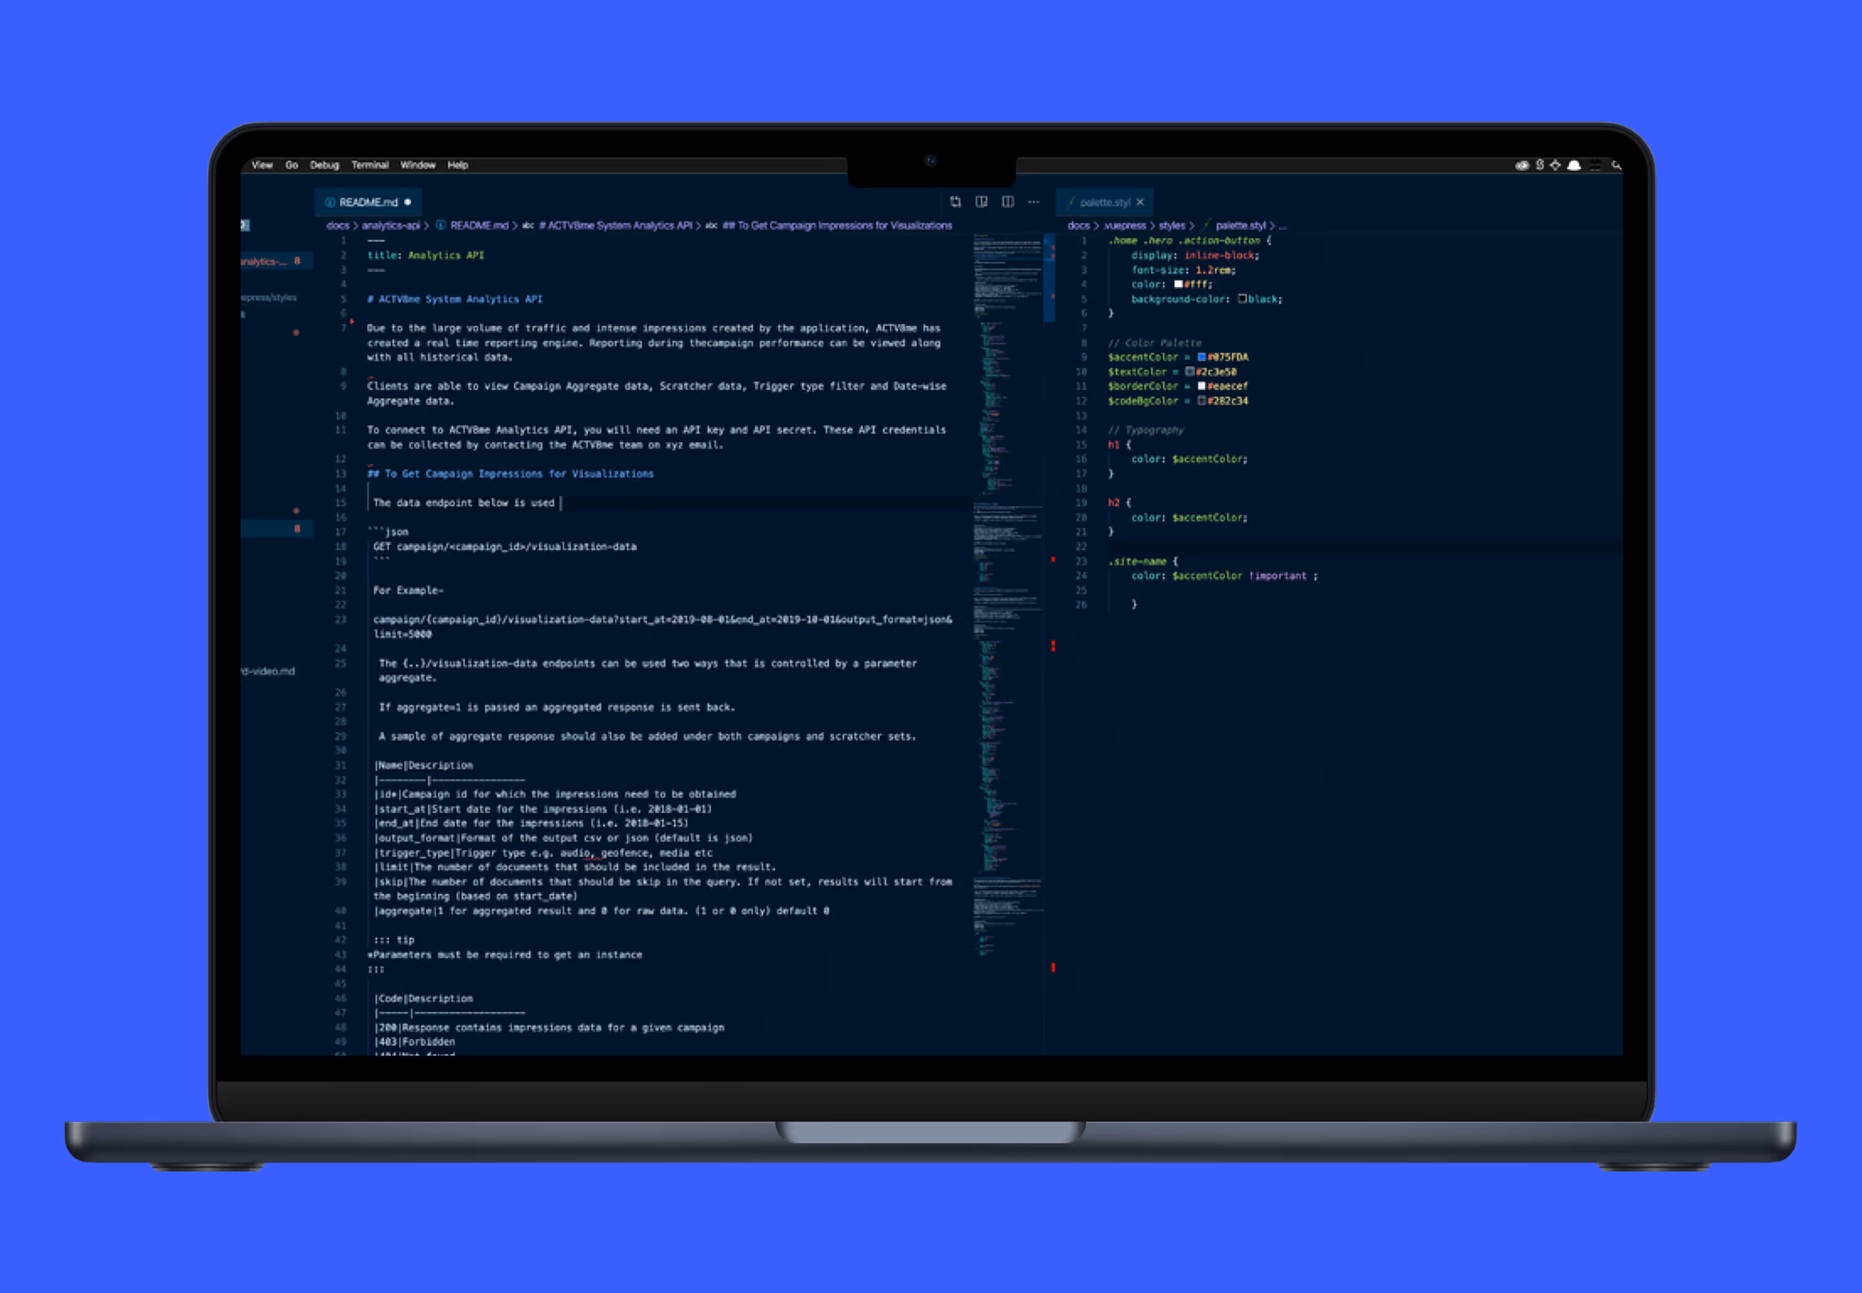Click the Open Changes compare icon
The height and width of the screenshot is (1293, 1862).
[956, 202]
